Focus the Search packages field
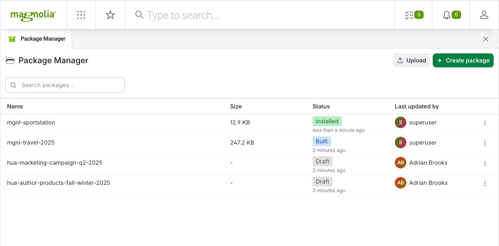The width and height of the screenshot is (499, 246). point(65,85)
